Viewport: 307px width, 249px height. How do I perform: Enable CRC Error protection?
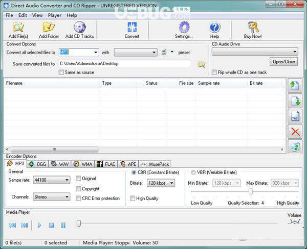(x=78, y=198)
